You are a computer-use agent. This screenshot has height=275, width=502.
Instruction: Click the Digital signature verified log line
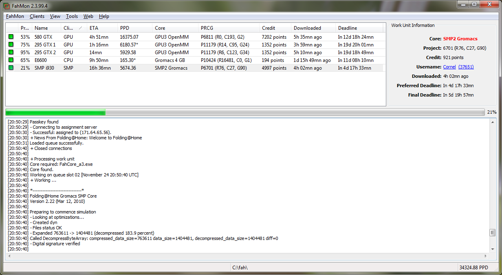click(44, 244)
